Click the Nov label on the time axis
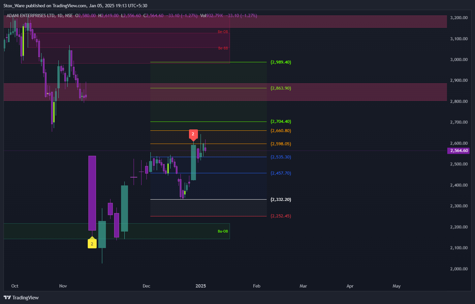The width and height of the screenshot is (475, 304). [63, 286]
